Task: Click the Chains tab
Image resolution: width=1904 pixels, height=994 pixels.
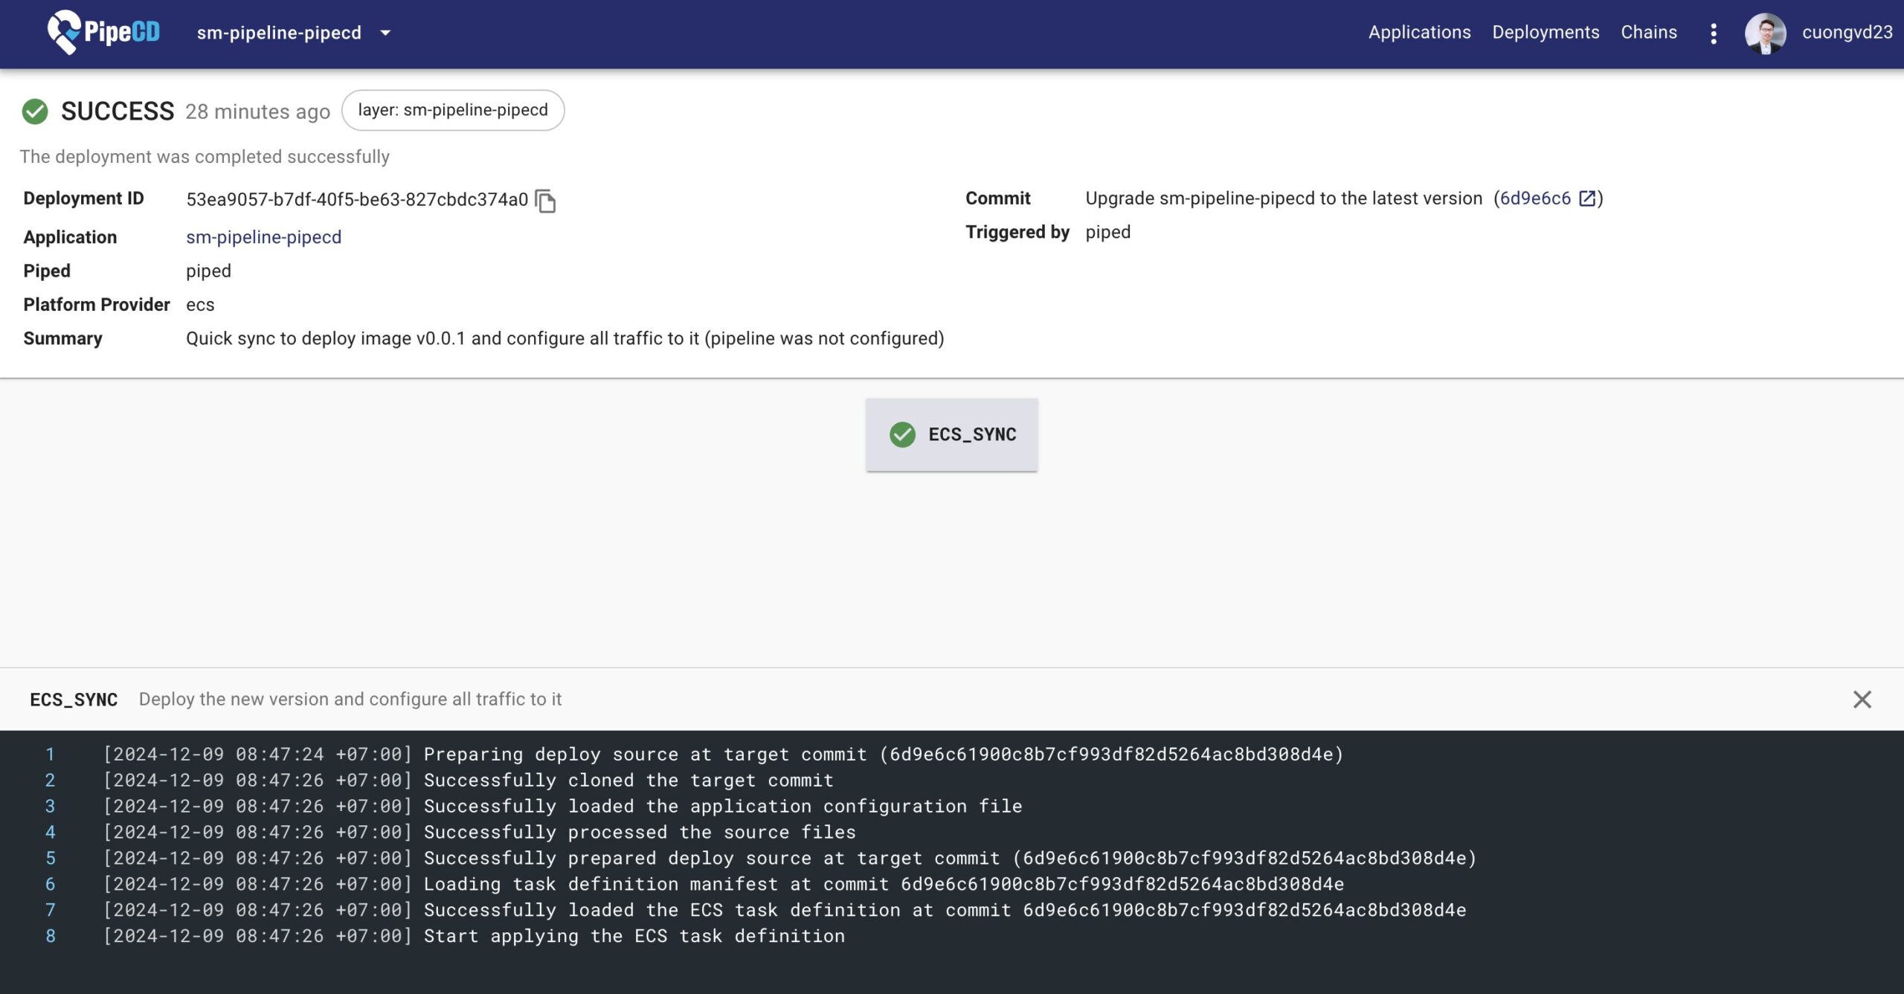Action: (x=1650, y=31)
